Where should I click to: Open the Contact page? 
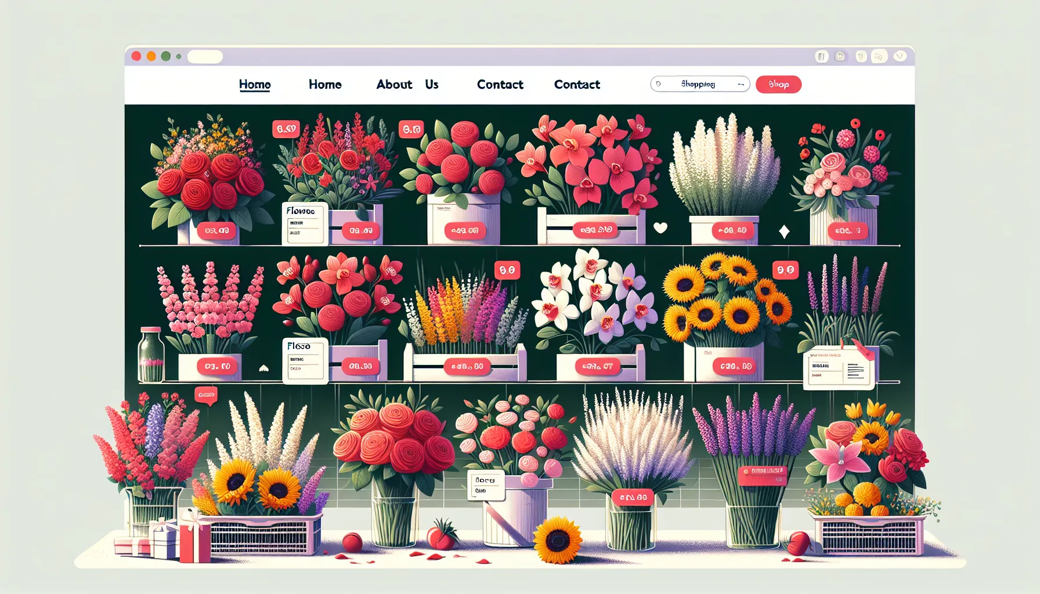coord(500,84)
